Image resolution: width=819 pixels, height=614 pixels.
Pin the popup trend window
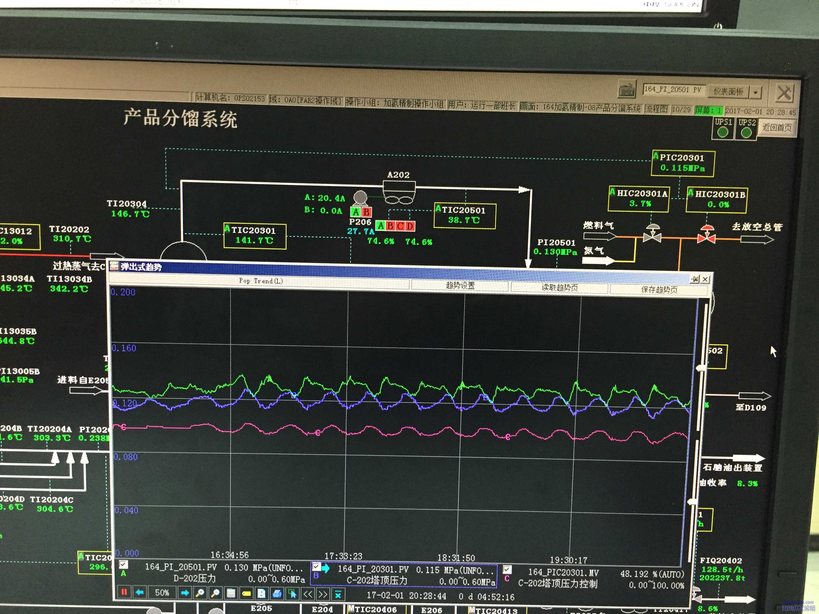tap(695, 279)
